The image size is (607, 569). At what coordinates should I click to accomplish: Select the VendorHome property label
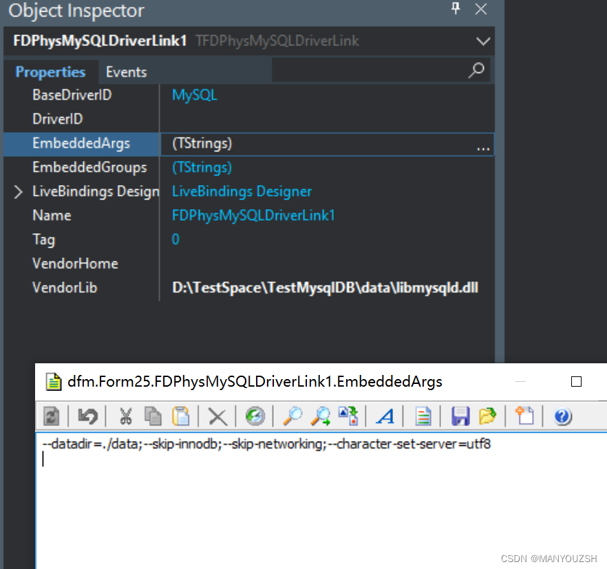click(76, 264)
